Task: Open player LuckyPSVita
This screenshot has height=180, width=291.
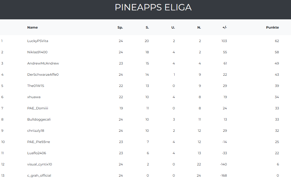Action: point(38,41)
